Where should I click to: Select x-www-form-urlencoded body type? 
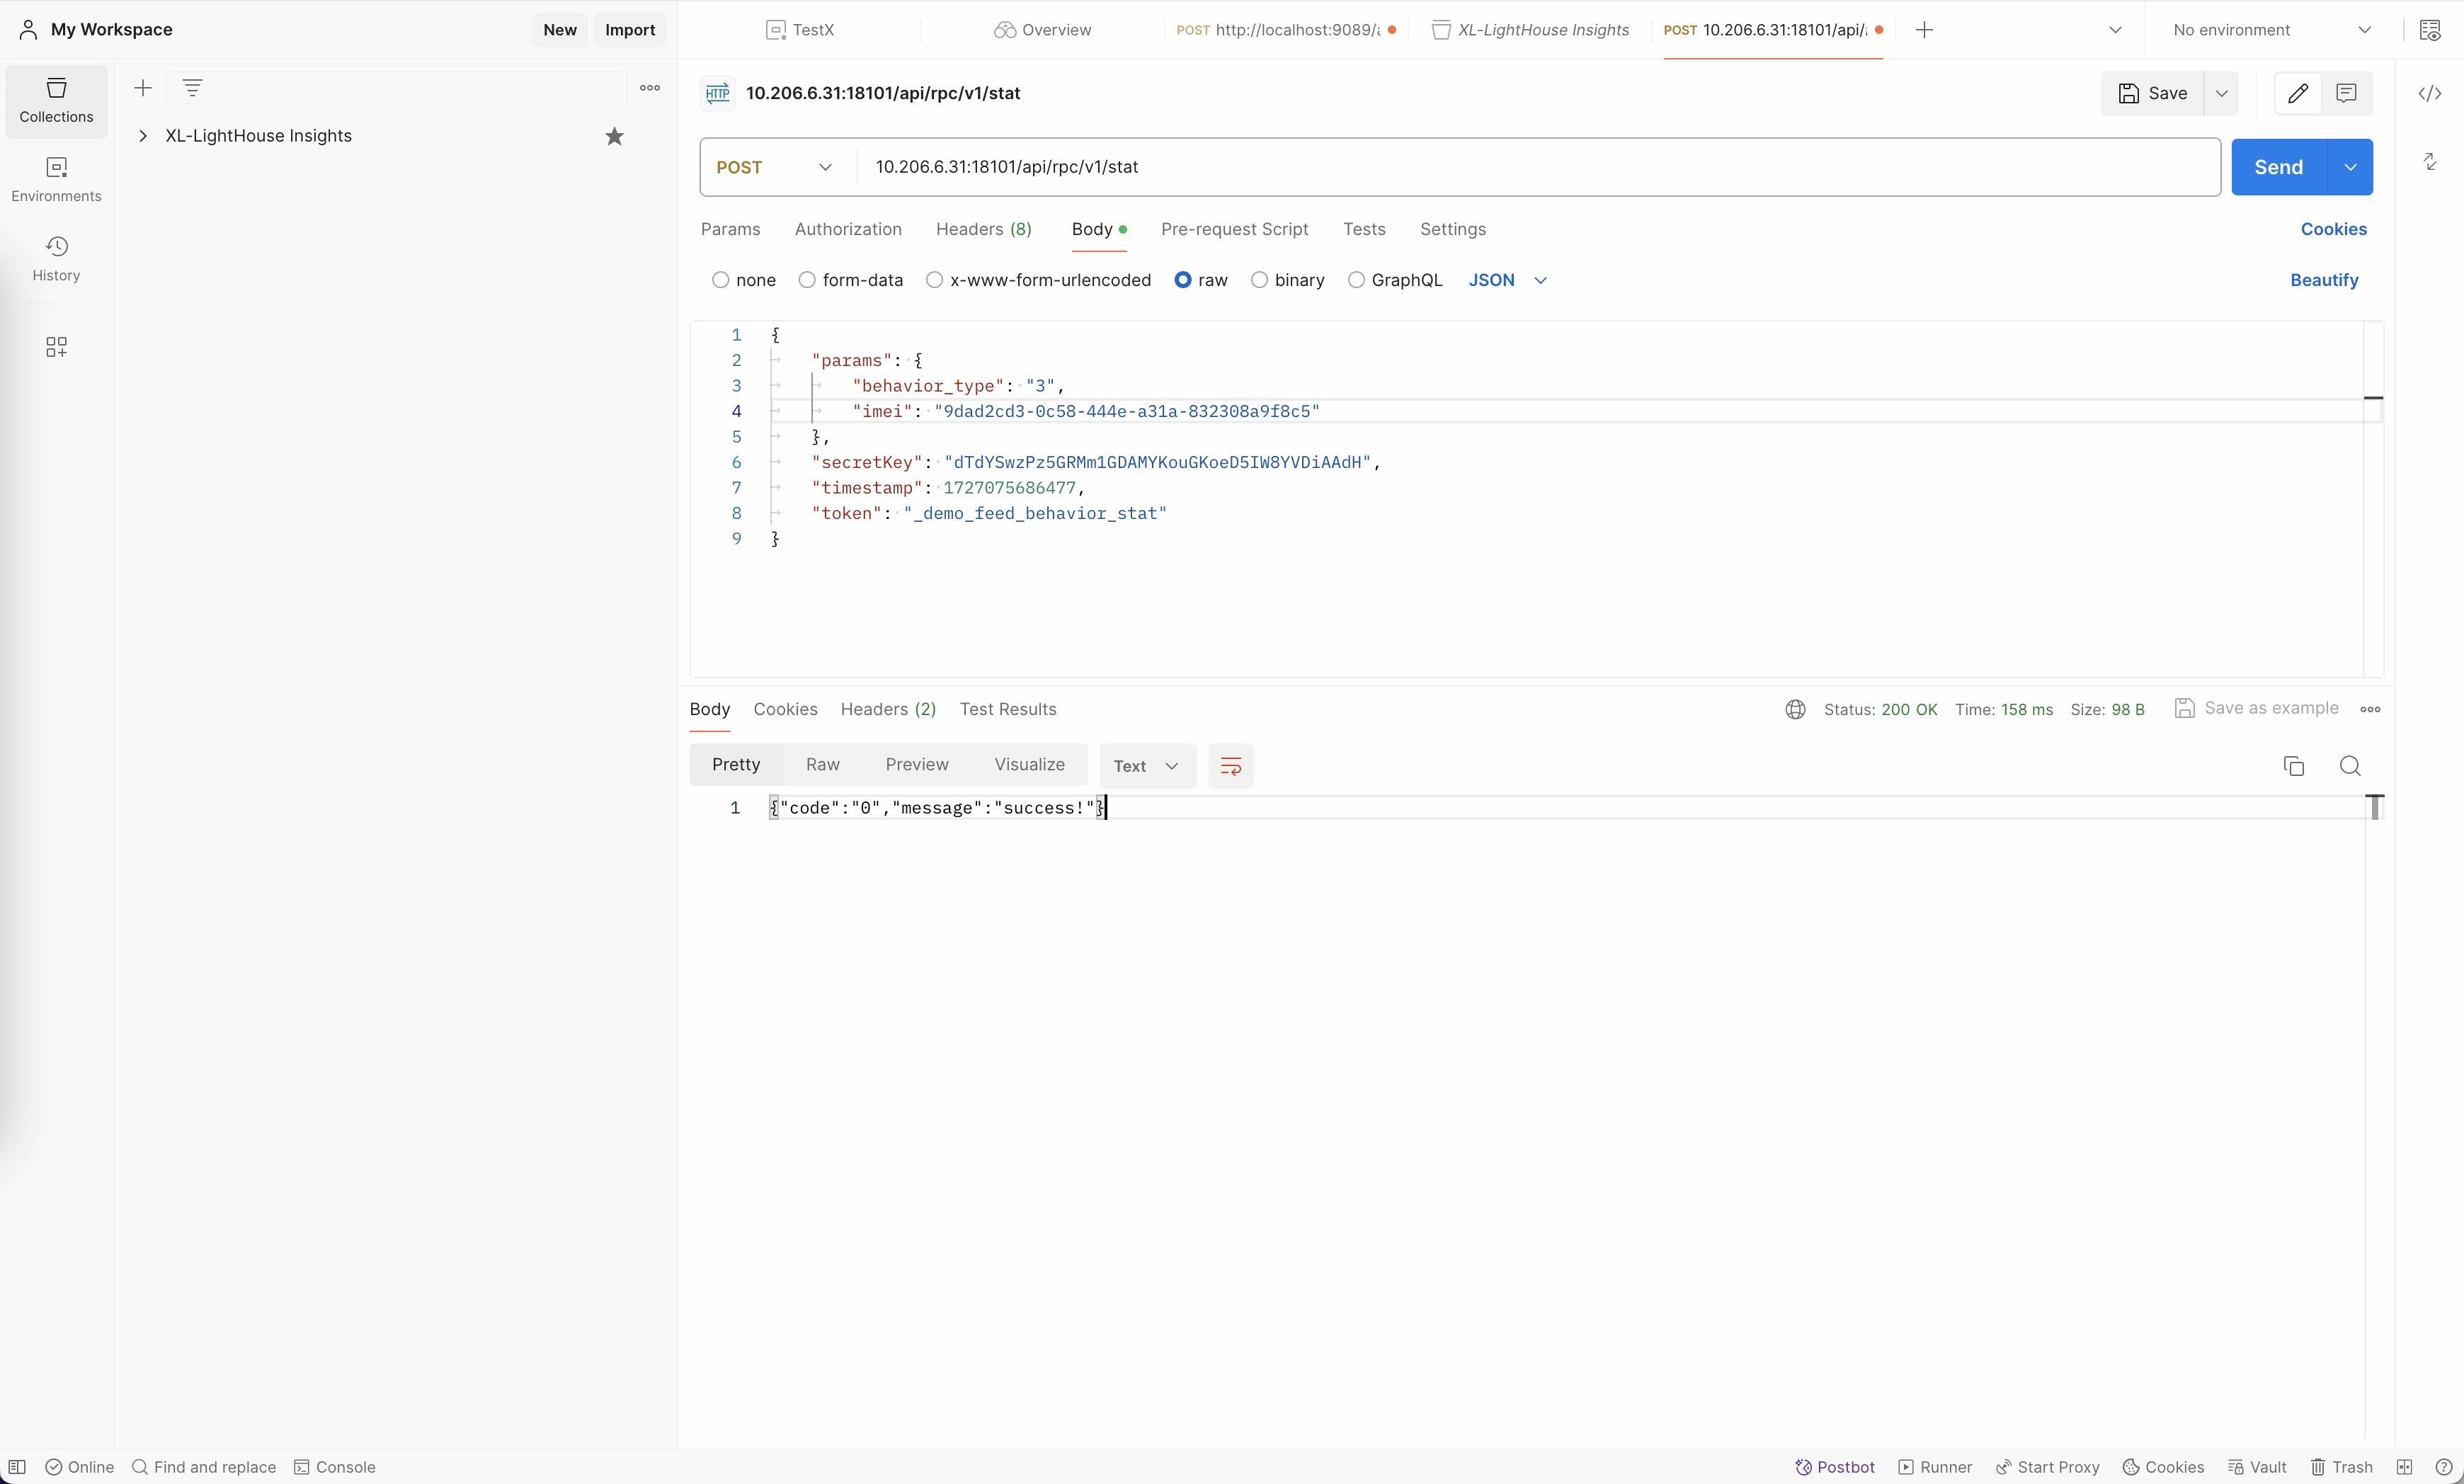(934, 280)
